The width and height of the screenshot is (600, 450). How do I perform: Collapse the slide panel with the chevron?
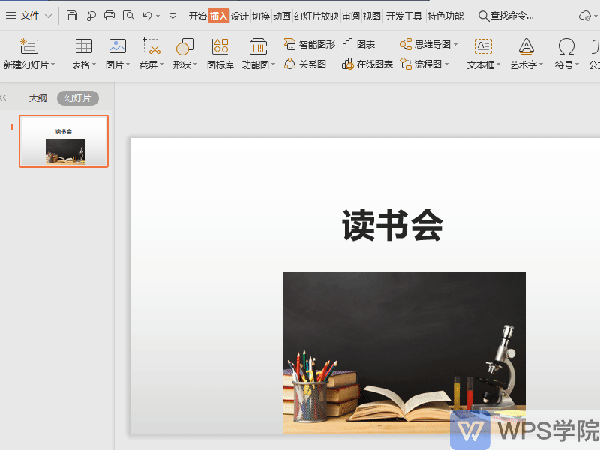click(4, 97)
